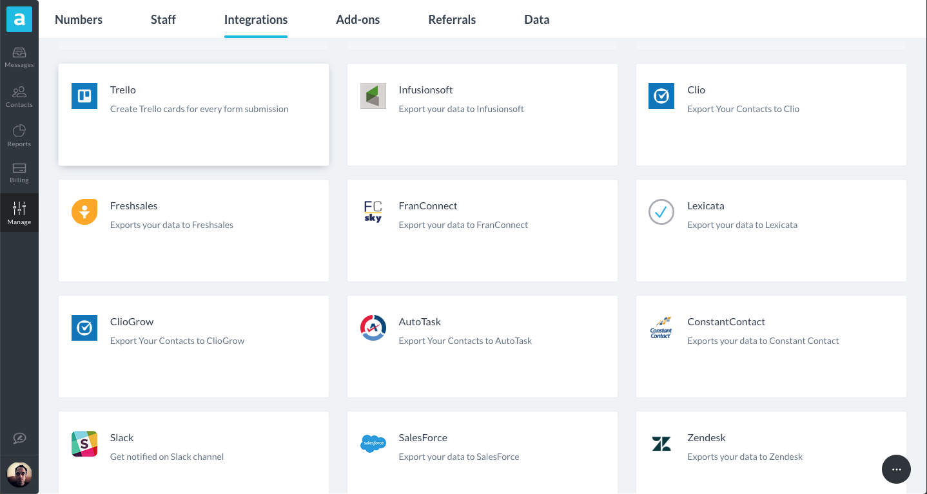Click the SalesForce cloud icon

(x=373, y=444)
